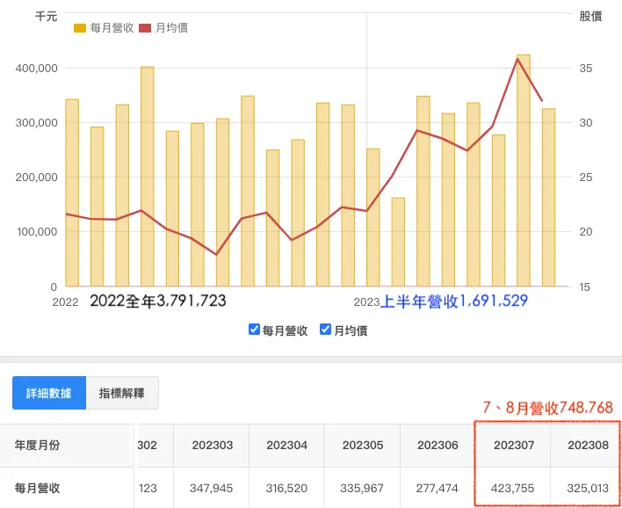Uncheck the 月均價 checkbox below the chart

coord(325,330)
